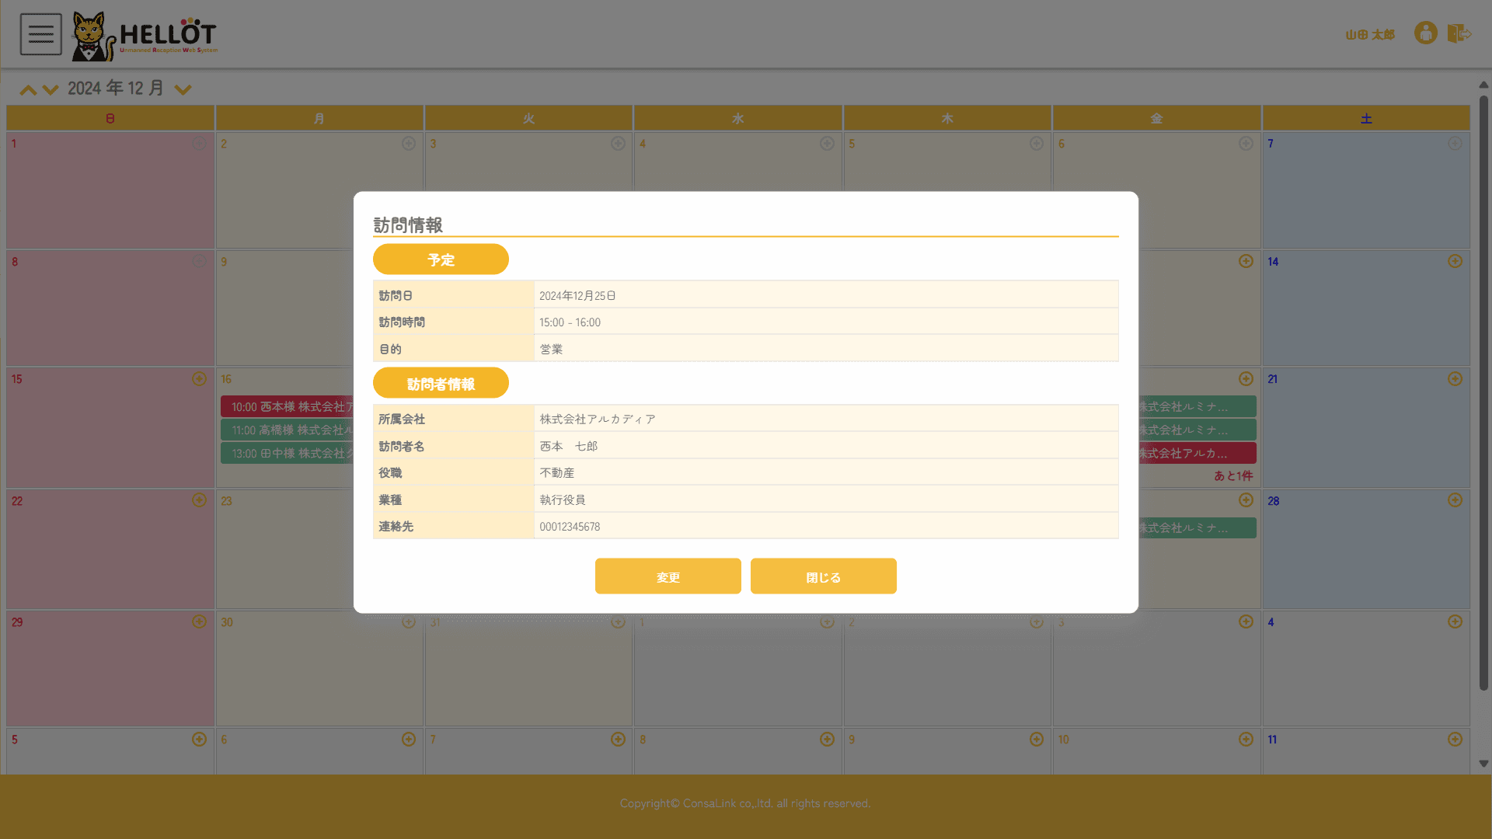Add a visit on December 29

(199, 621)
